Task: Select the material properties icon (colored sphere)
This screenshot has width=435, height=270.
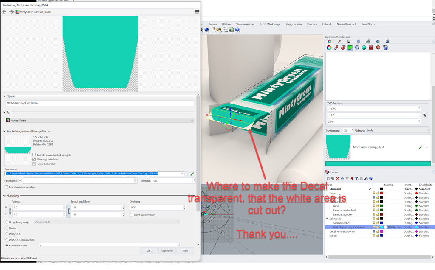Action: [329, 48]
